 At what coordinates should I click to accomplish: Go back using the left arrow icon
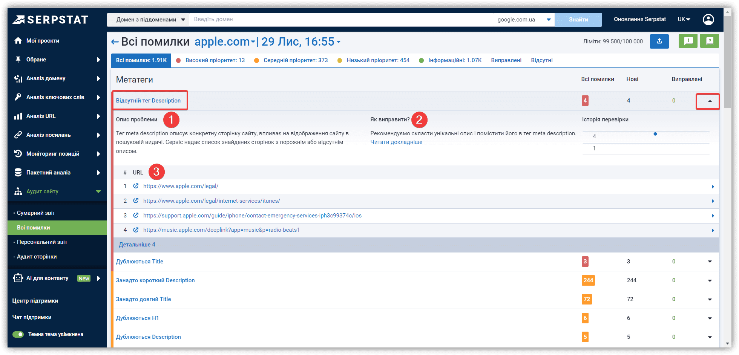[x=115, y=42]
